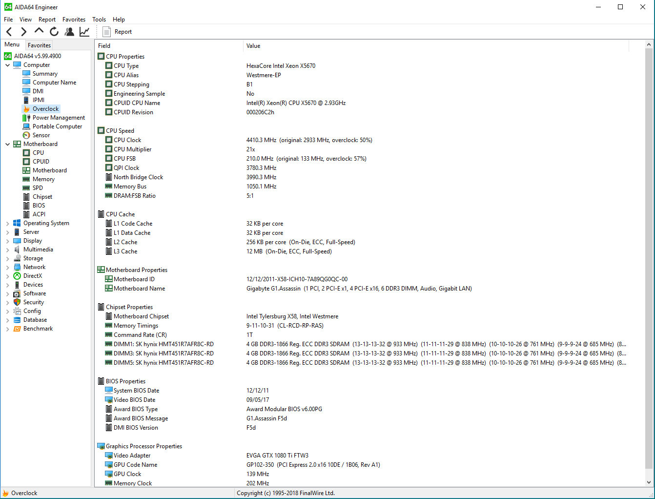Click the Security shield icon
655x499 pixels.
point(17,302)
